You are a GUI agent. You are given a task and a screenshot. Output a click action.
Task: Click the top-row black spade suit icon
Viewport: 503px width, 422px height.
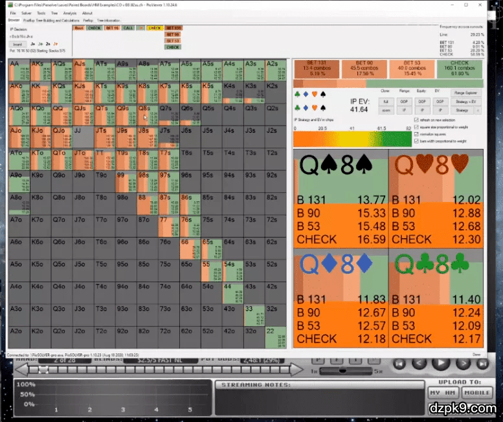(x=322, y=94)
